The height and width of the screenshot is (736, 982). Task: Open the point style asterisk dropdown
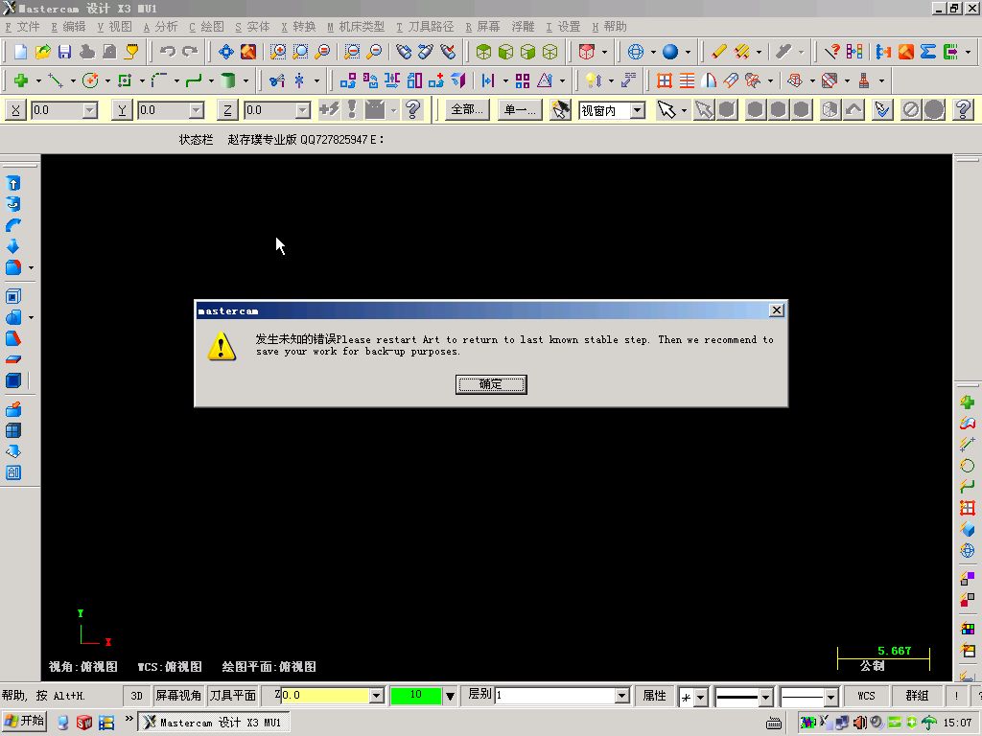click(x=700, y=696)
